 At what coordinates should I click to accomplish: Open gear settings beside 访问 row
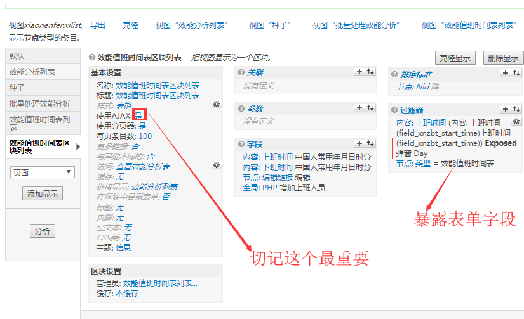tap(217, 166)
